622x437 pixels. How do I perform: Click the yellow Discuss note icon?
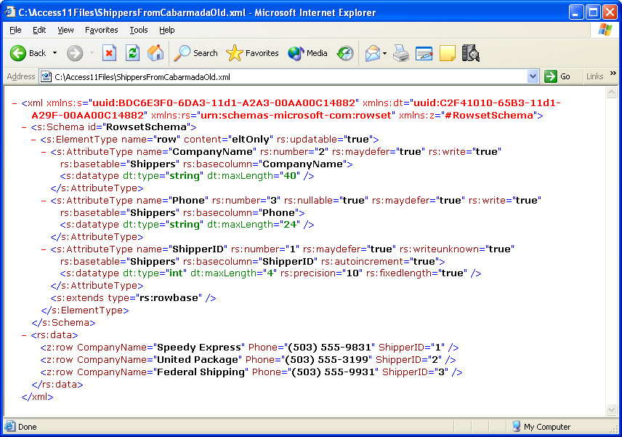[x=448, y=53]
